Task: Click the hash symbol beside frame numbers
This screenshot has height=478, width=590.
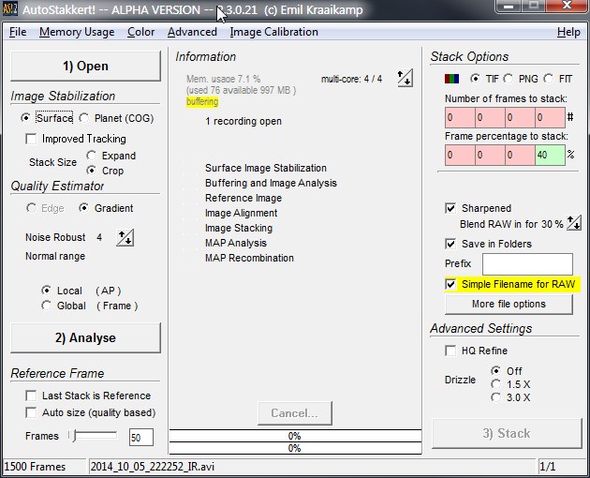Action: click(x=570, y=118)
